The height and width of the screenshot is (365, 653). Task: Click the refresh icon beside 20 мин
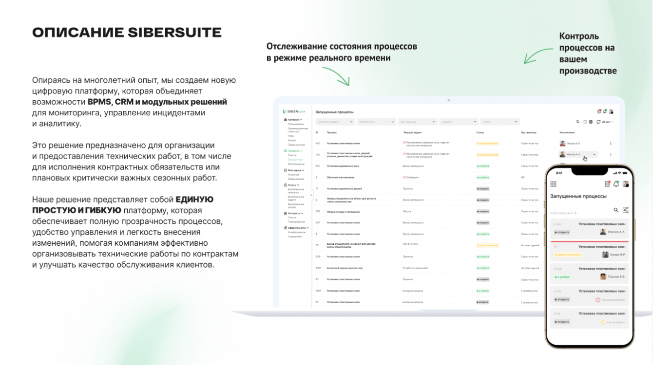tap(598, 122)
